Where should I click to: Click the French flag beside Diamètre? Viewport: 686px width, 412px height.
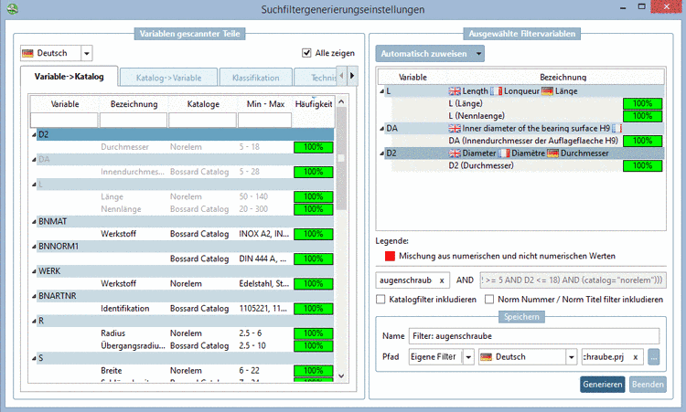[x=504, y=153]
